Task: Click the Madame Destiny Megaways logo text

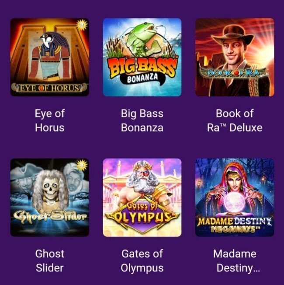Action: (235, 225)
